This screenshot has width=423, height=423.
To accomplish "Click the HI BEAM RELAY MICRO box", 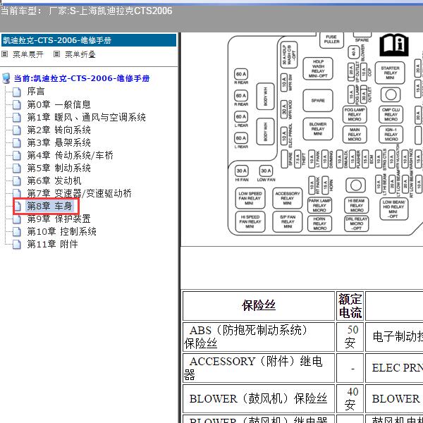I will click(x=356, y=206).
